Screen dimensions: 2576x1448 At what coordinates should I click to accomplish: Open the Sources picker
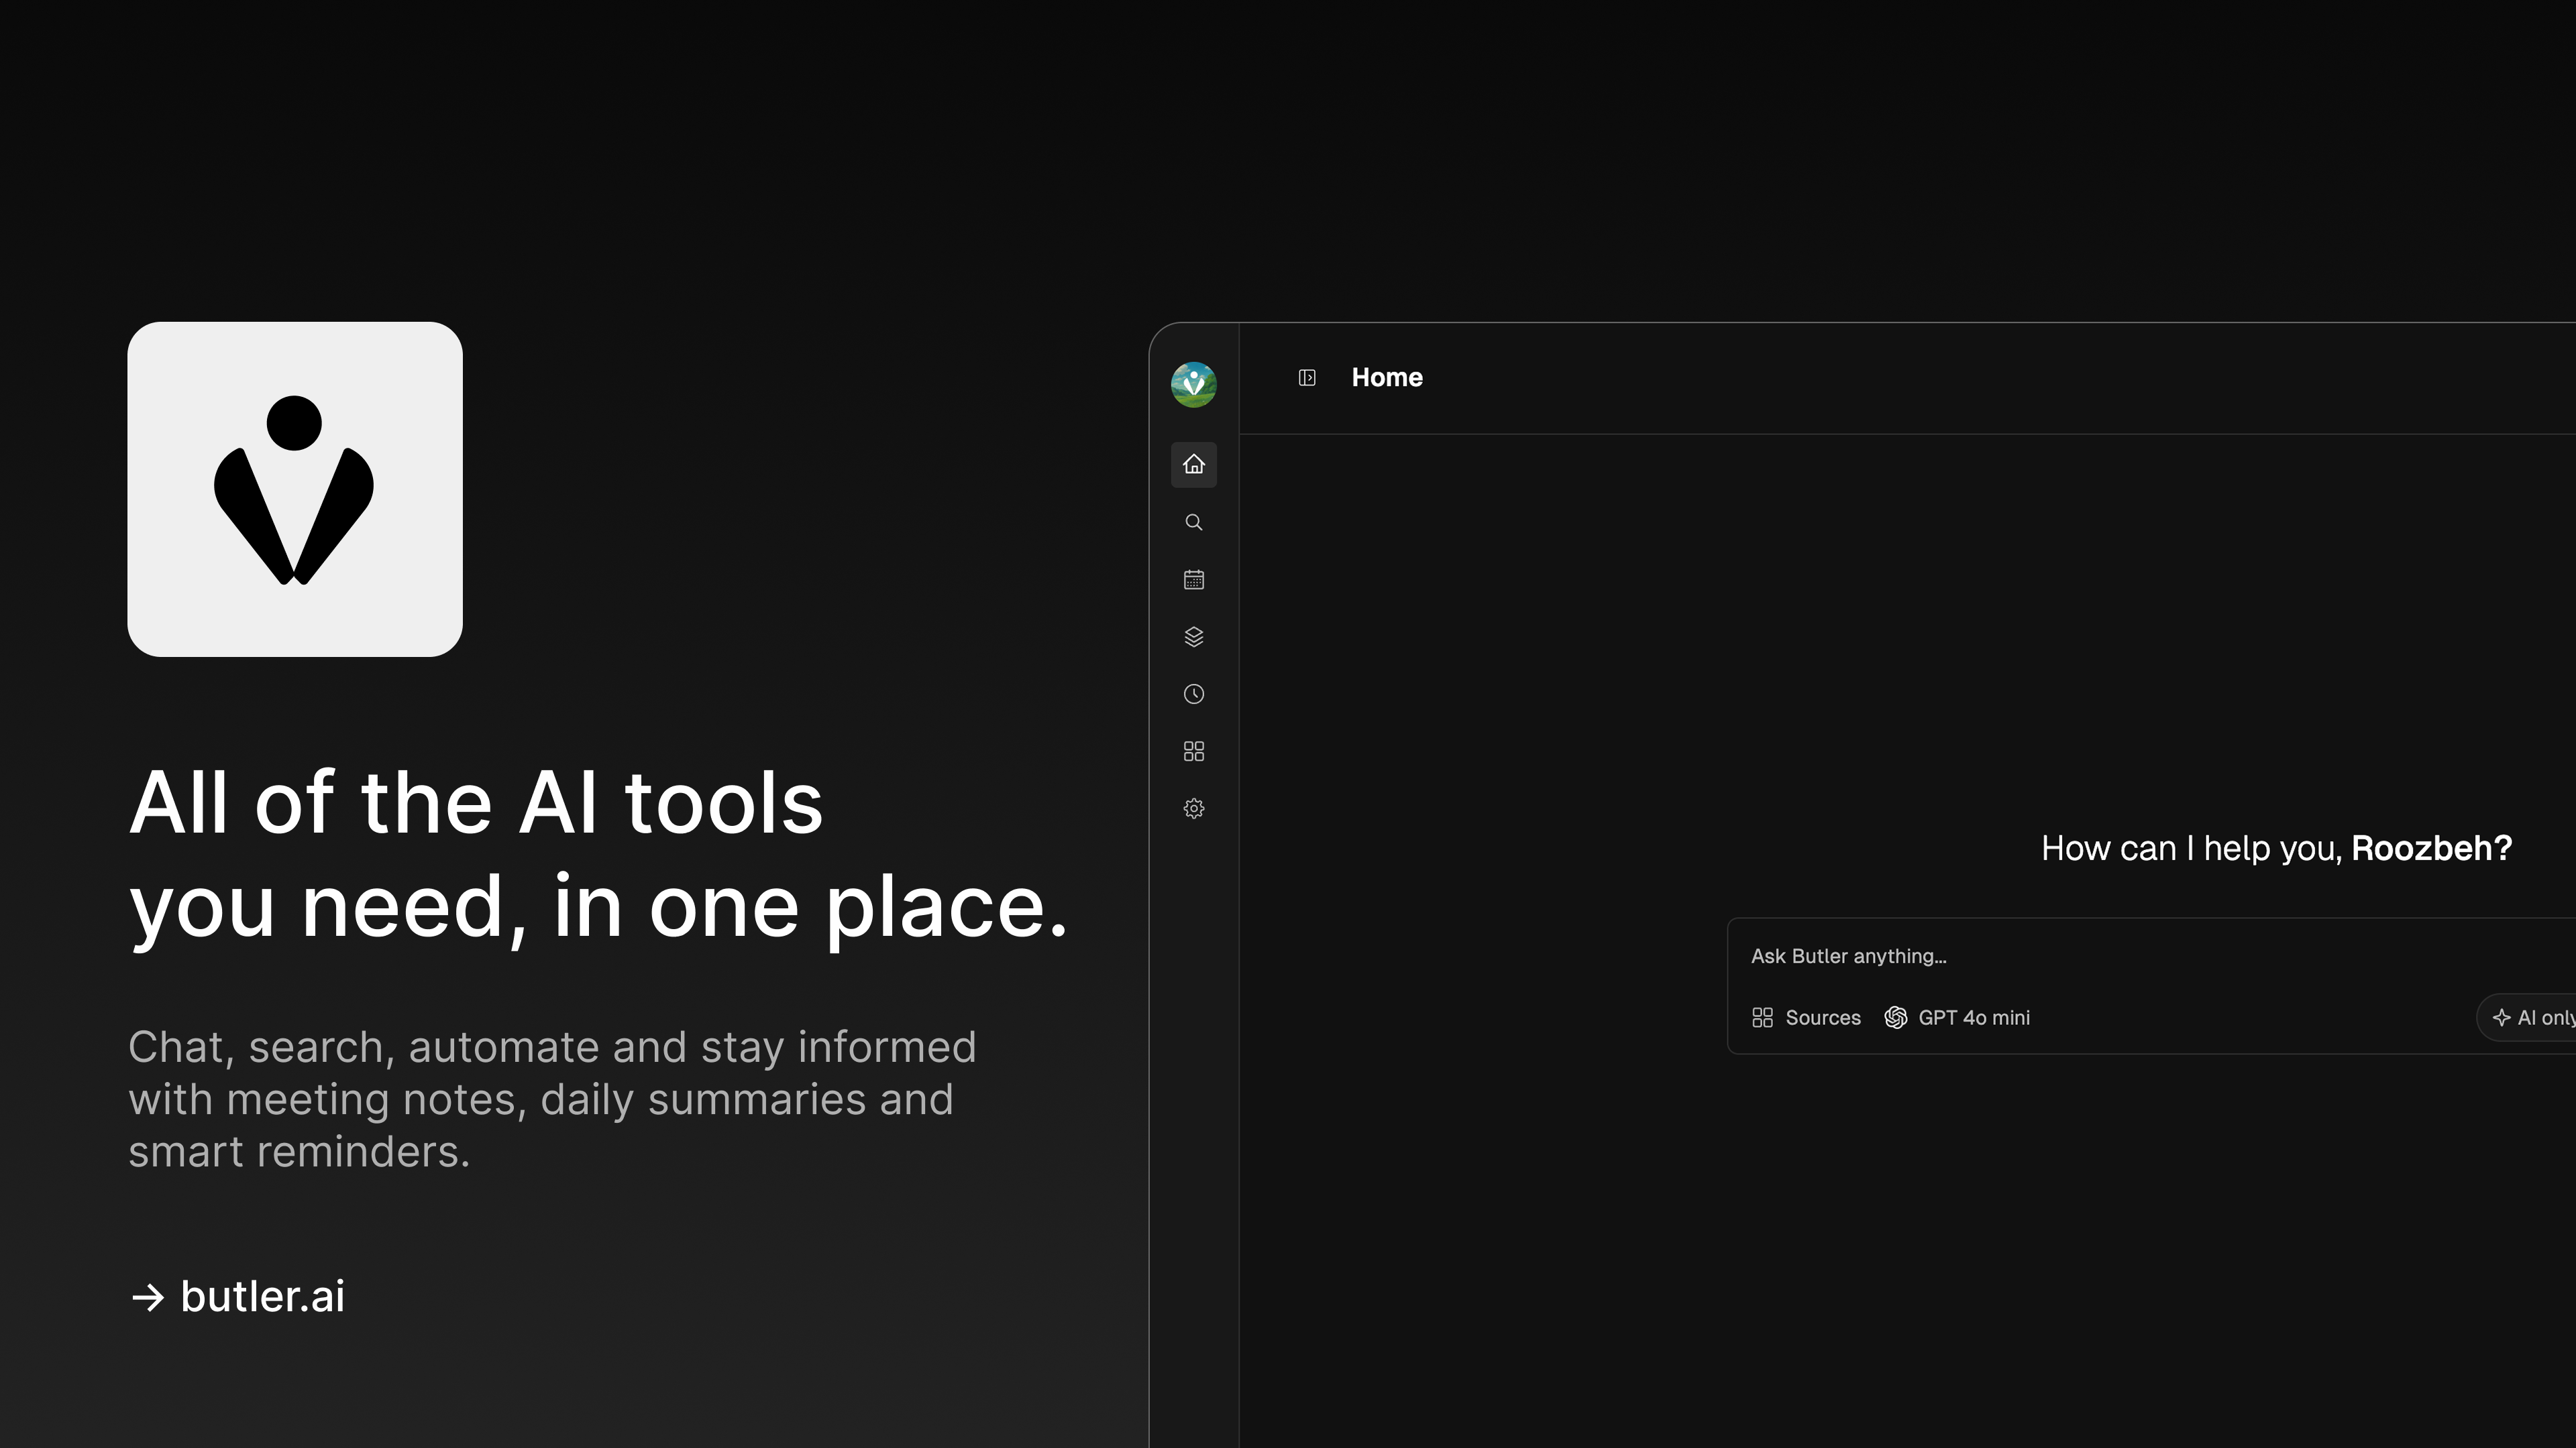pos(1806,1018)
